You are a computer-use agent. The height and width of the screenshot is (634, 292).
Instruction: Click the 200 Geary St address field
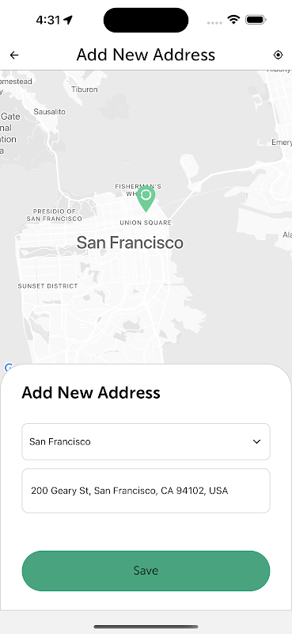tap(146, 491)
